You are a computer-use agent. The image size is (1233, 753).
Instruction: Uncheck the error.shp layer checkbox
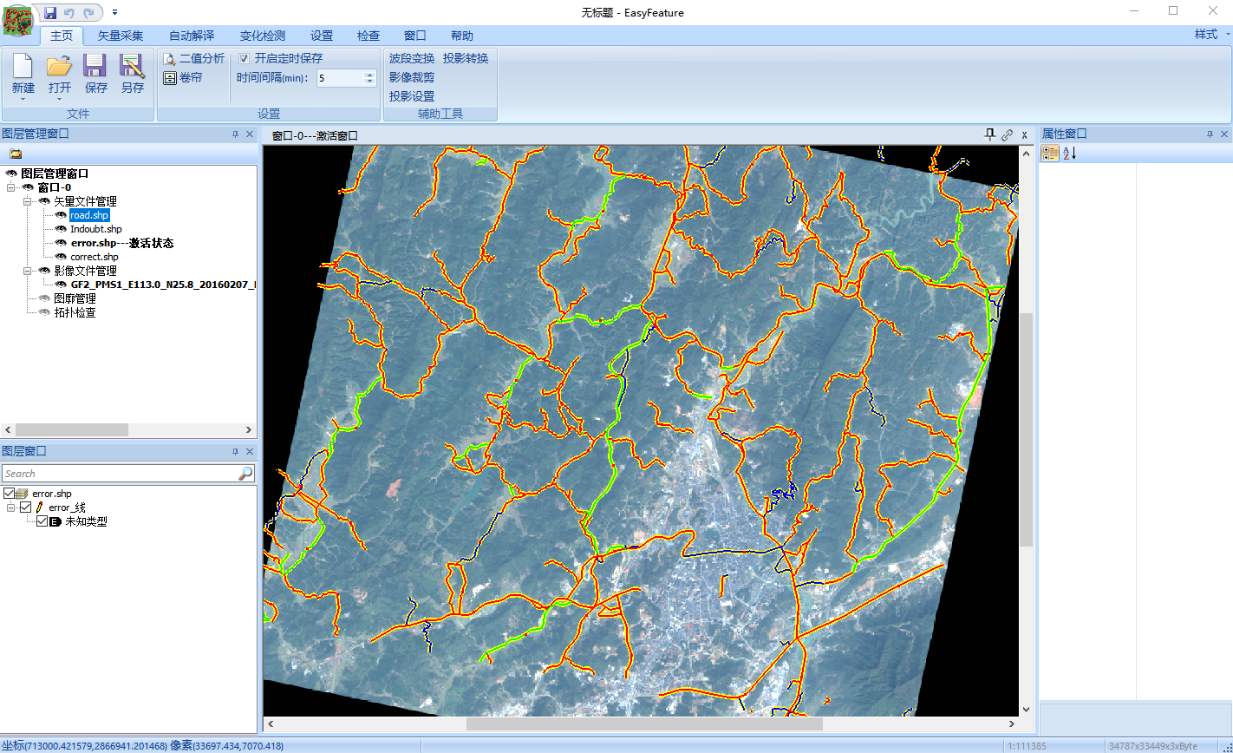pyautogui.click(x=10, y=494)
